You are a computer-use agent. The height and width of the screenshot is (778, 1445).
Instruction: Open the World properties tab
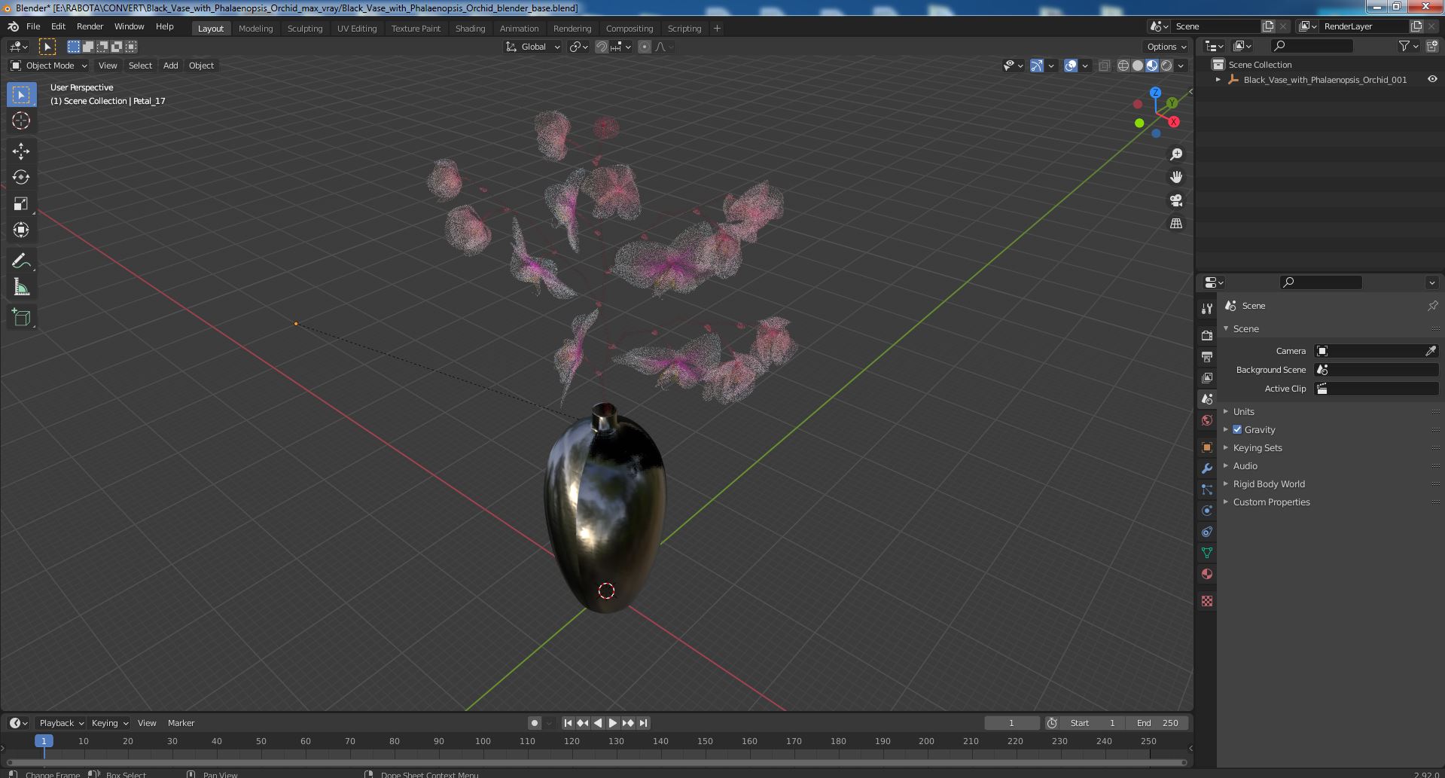pos(1207,420)
